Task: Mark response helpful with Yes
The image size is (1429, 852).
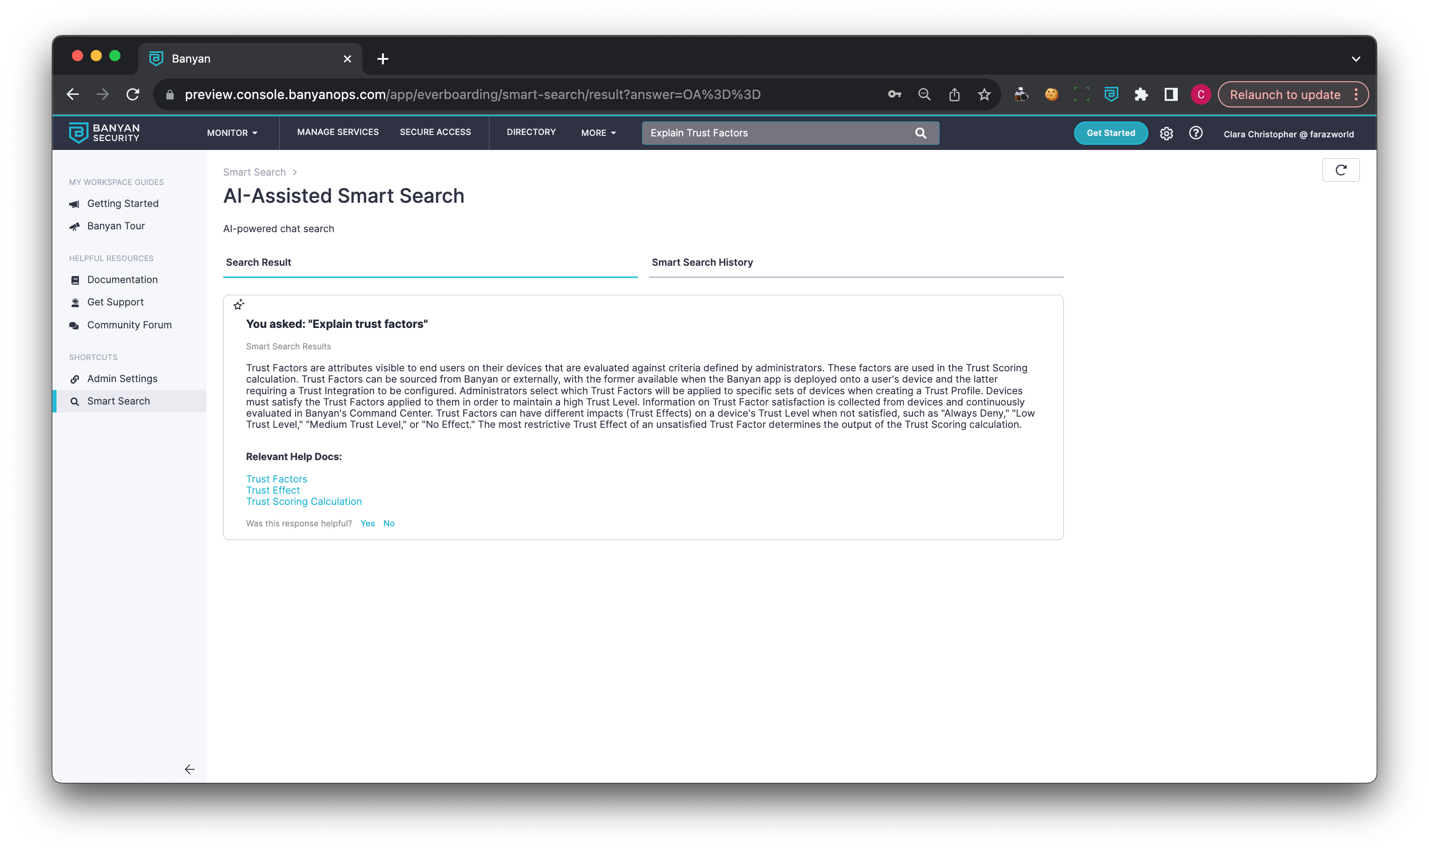Action: point(368,524)
